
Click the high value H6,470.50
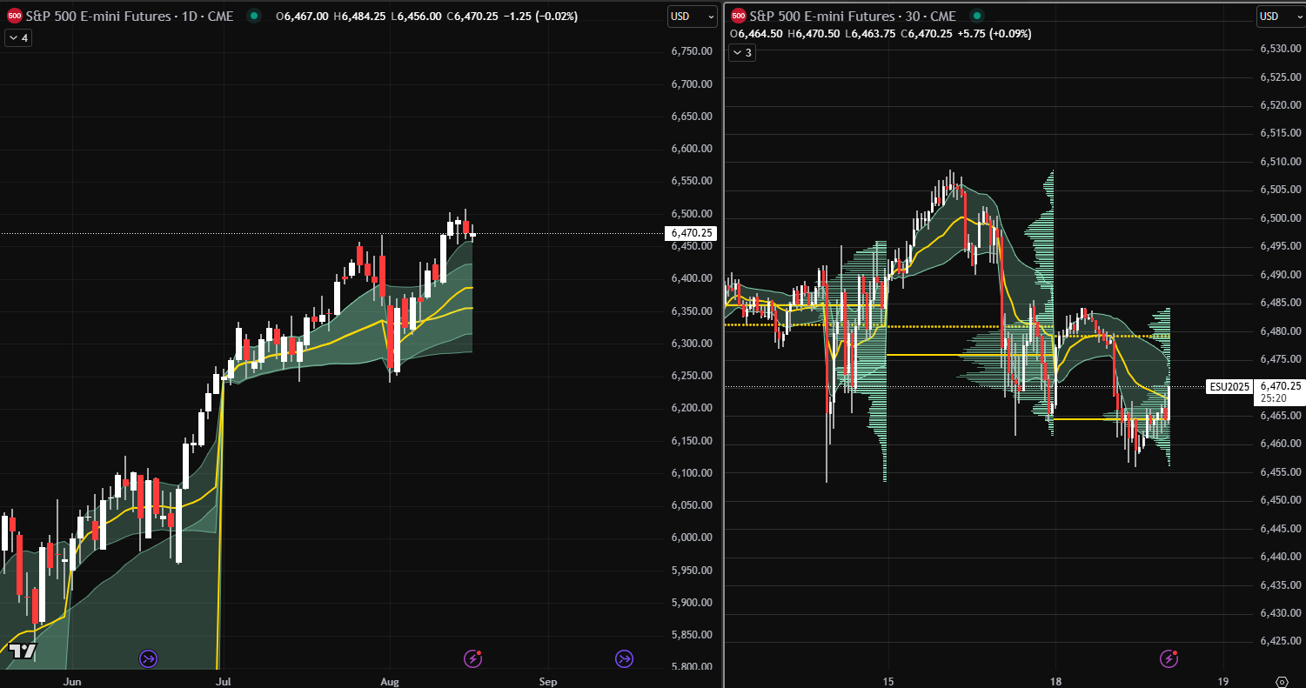pyautogui.click(x=815, y=33)
